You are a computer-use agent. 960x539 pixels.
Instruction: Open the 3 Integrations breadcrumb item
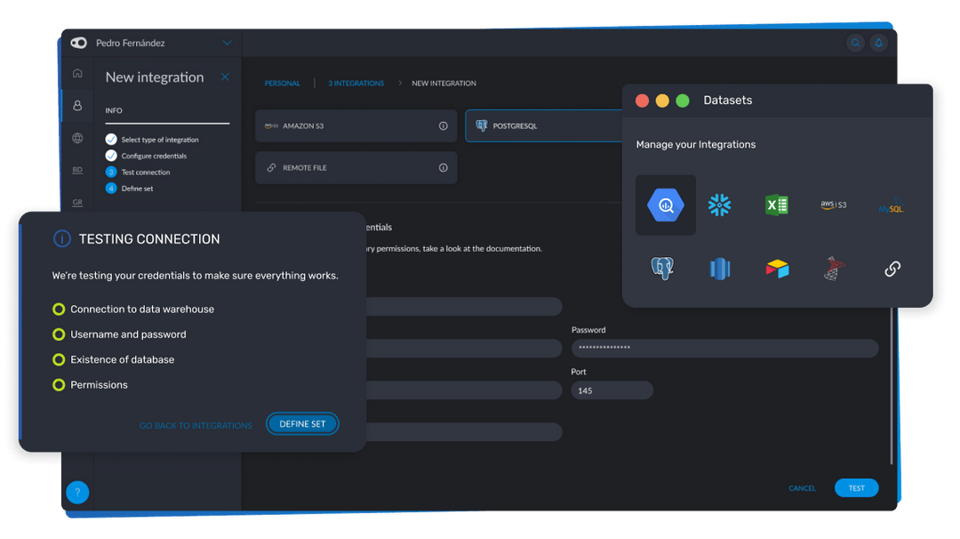click(356, 83)
